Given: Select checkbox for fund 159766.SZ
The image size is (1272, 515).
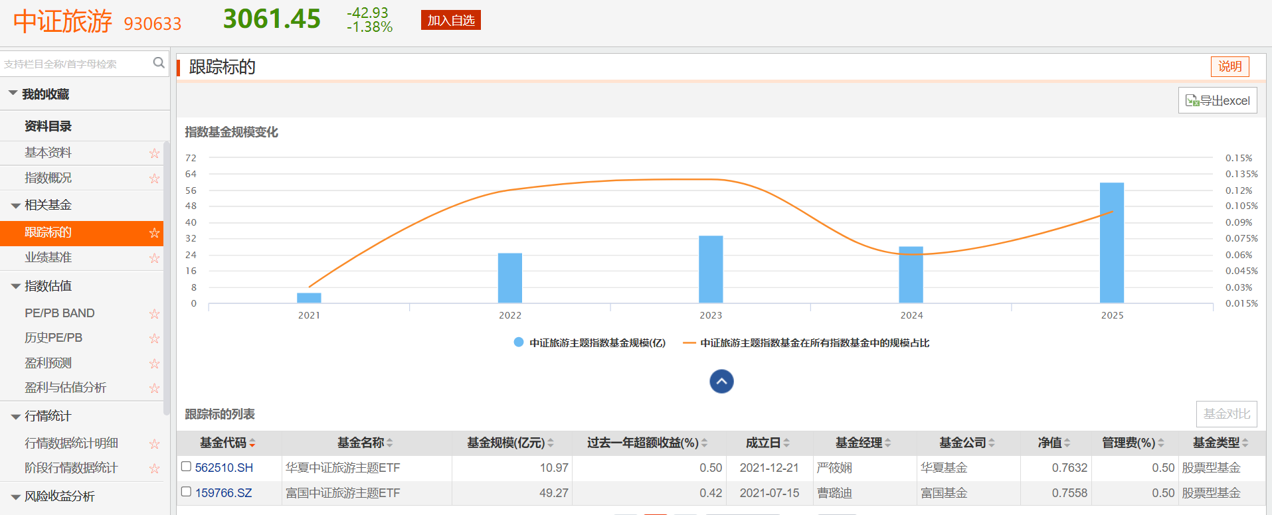Looking at the screenshot, I should 187,492.
